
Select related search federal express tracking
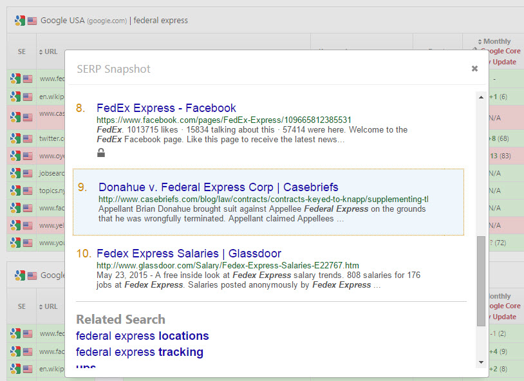coord(140,352)
